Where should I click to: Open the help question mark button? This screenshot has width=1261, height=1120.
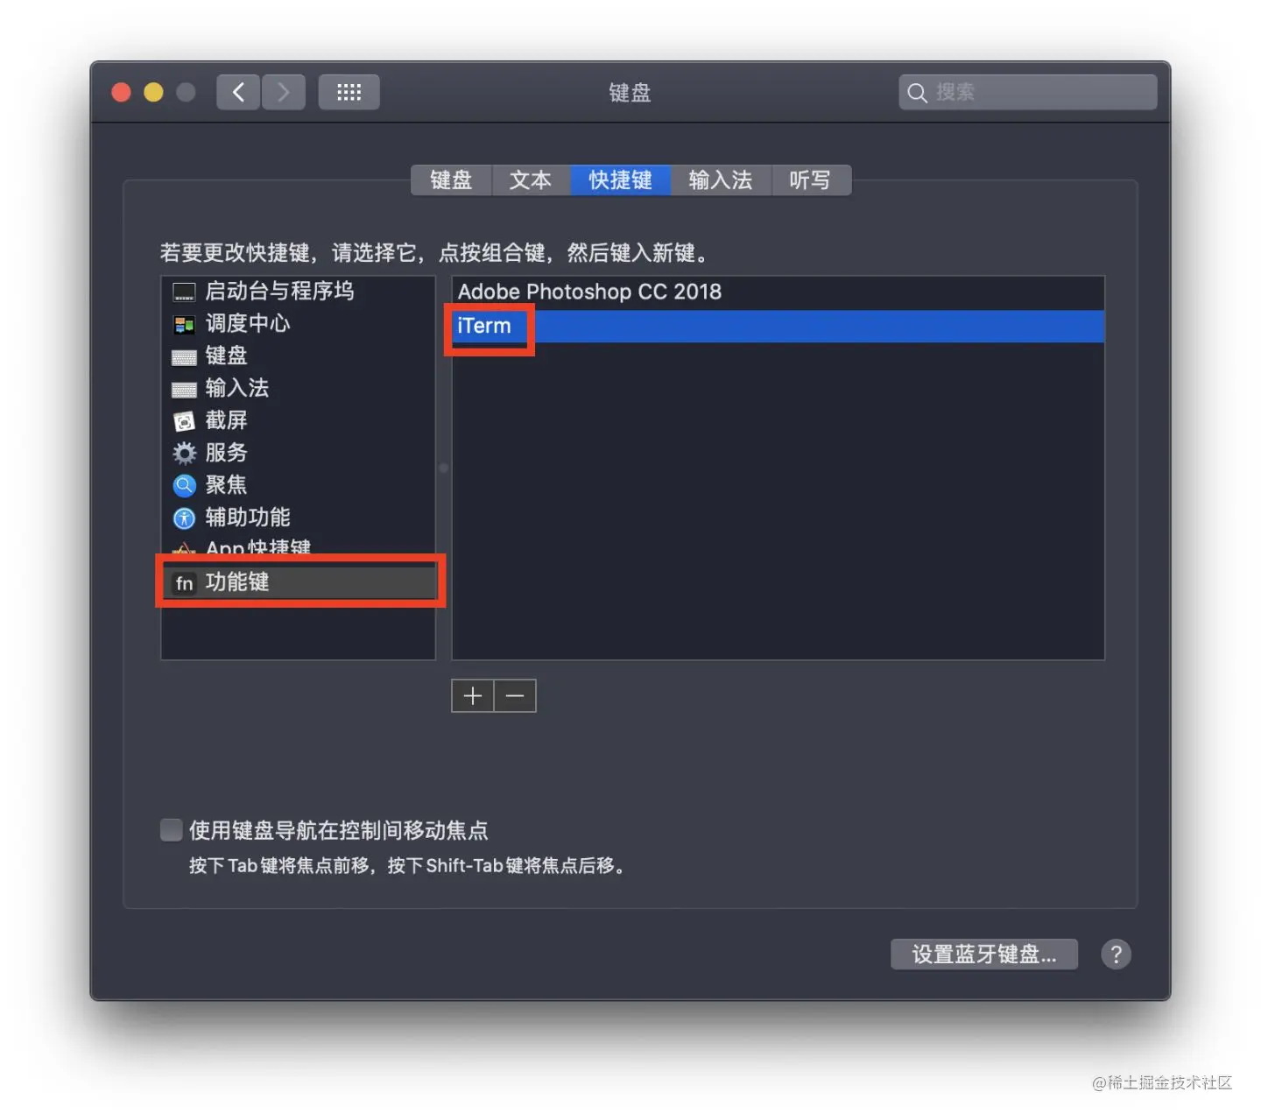pos(1116,954)
